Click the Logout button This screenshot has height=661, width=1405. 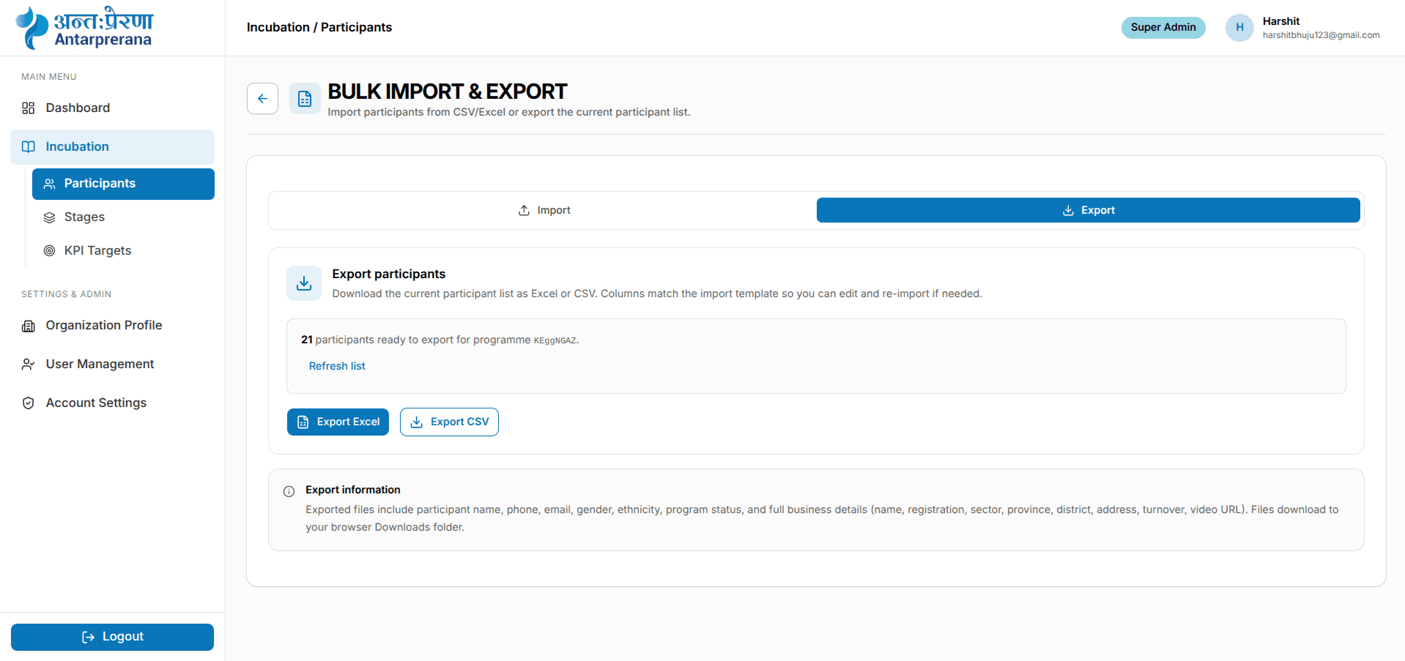112,637
